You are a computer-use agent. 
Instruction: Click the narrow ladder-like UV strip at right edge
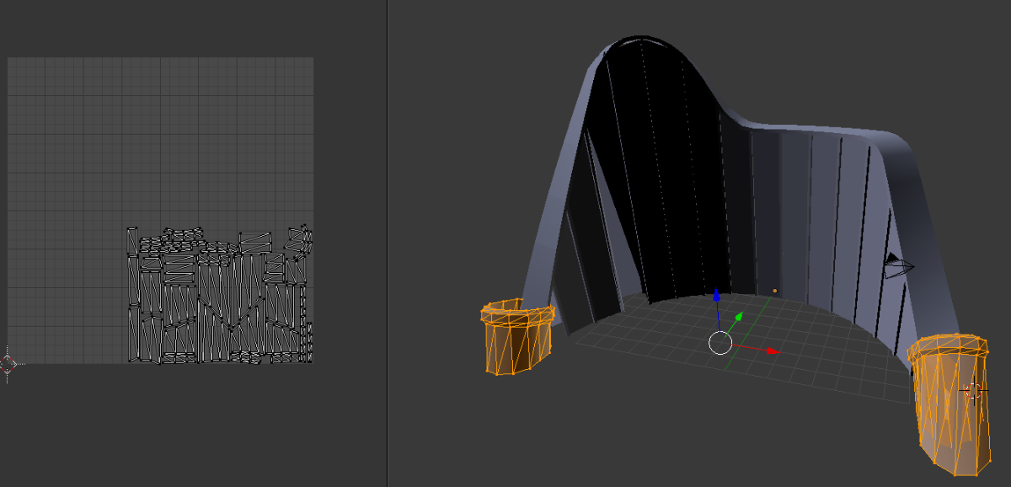[309, 342]
